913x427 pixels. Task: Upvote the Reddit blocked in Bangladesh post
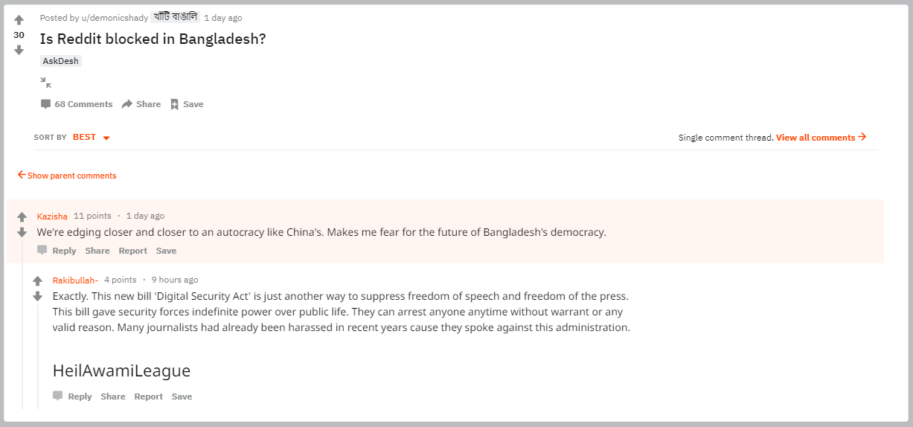[x=19, y=20]
